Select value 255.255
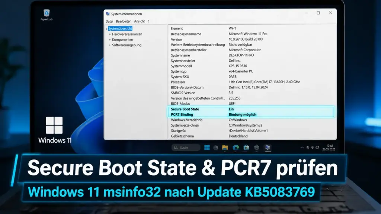 coord(234,98)
